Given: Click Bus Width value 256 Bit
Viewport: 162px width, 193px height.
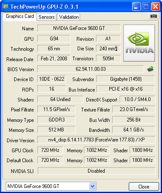Looking at the screenshot, I should click(x=134, y=119).
